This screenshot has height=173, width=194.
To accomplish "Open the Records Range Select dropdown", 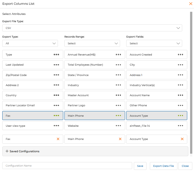I will click(x=92, y=43).
